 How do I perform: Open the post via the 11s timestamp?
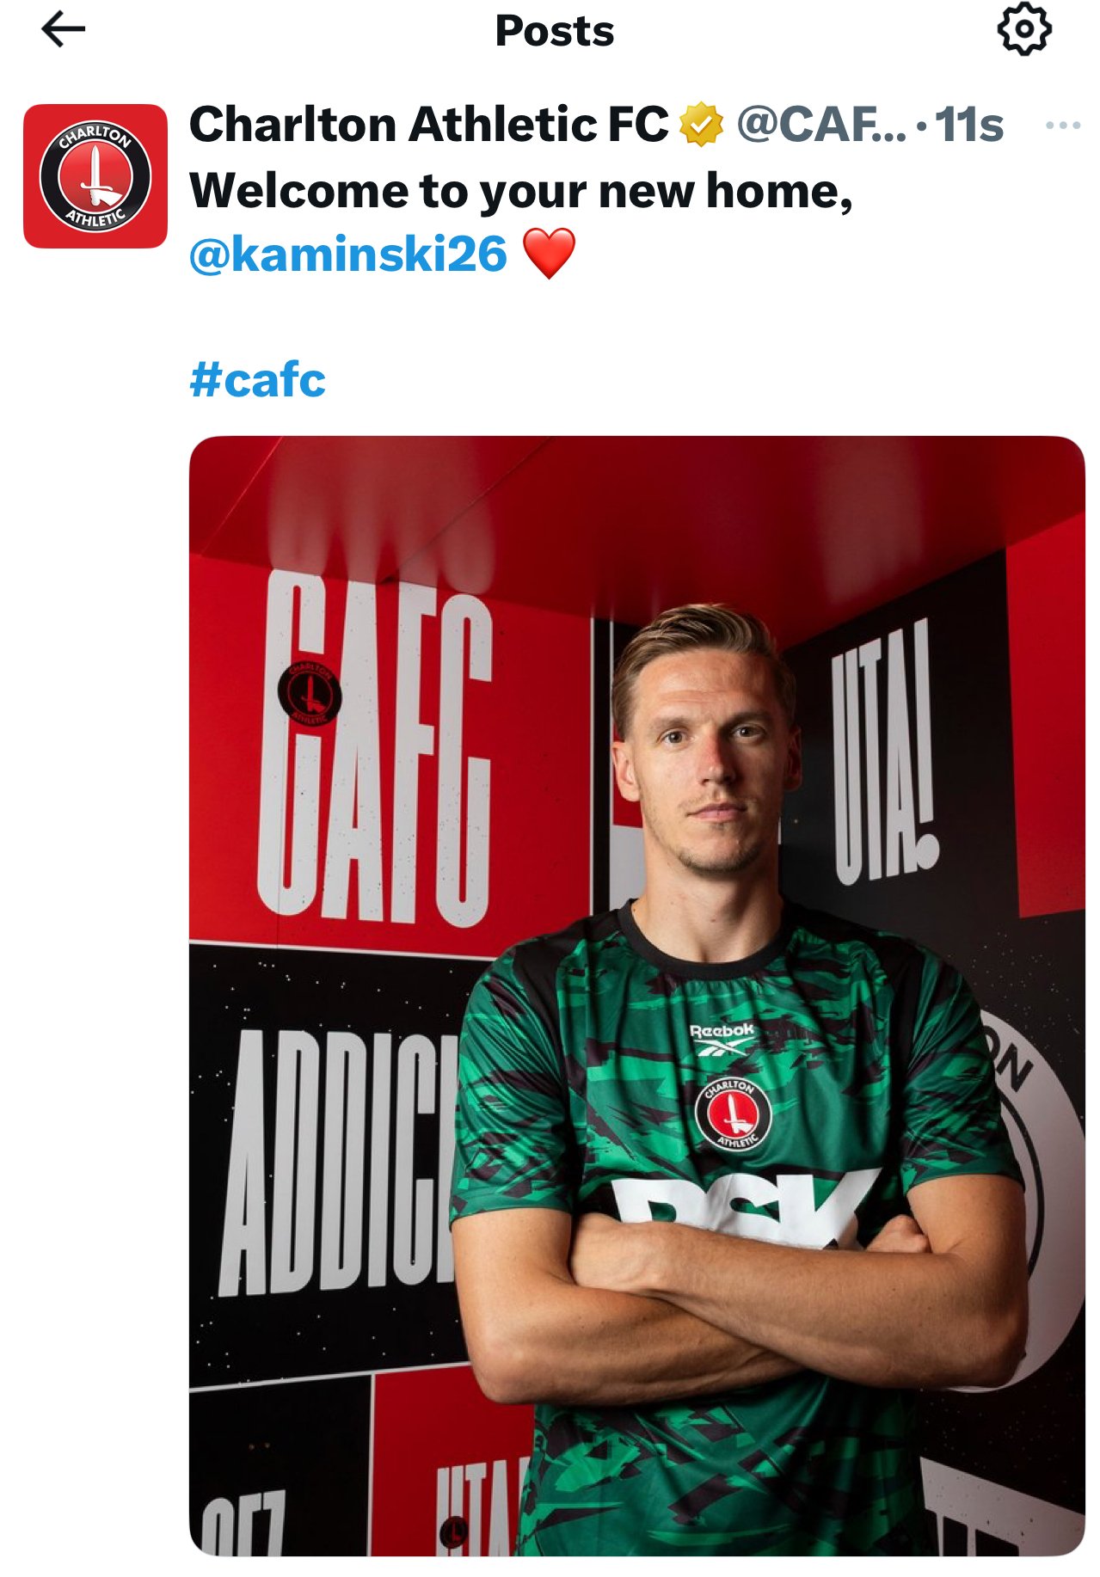(969, 126)
